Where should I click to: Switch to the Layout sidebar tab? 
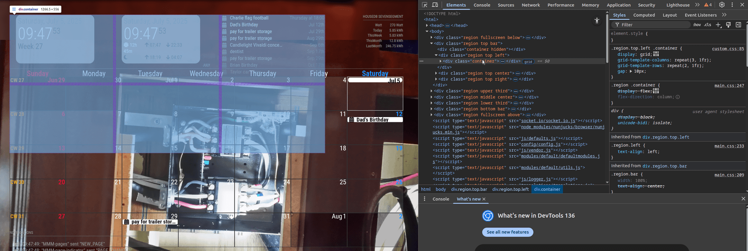pyautogui.click(x=669, y=15)
